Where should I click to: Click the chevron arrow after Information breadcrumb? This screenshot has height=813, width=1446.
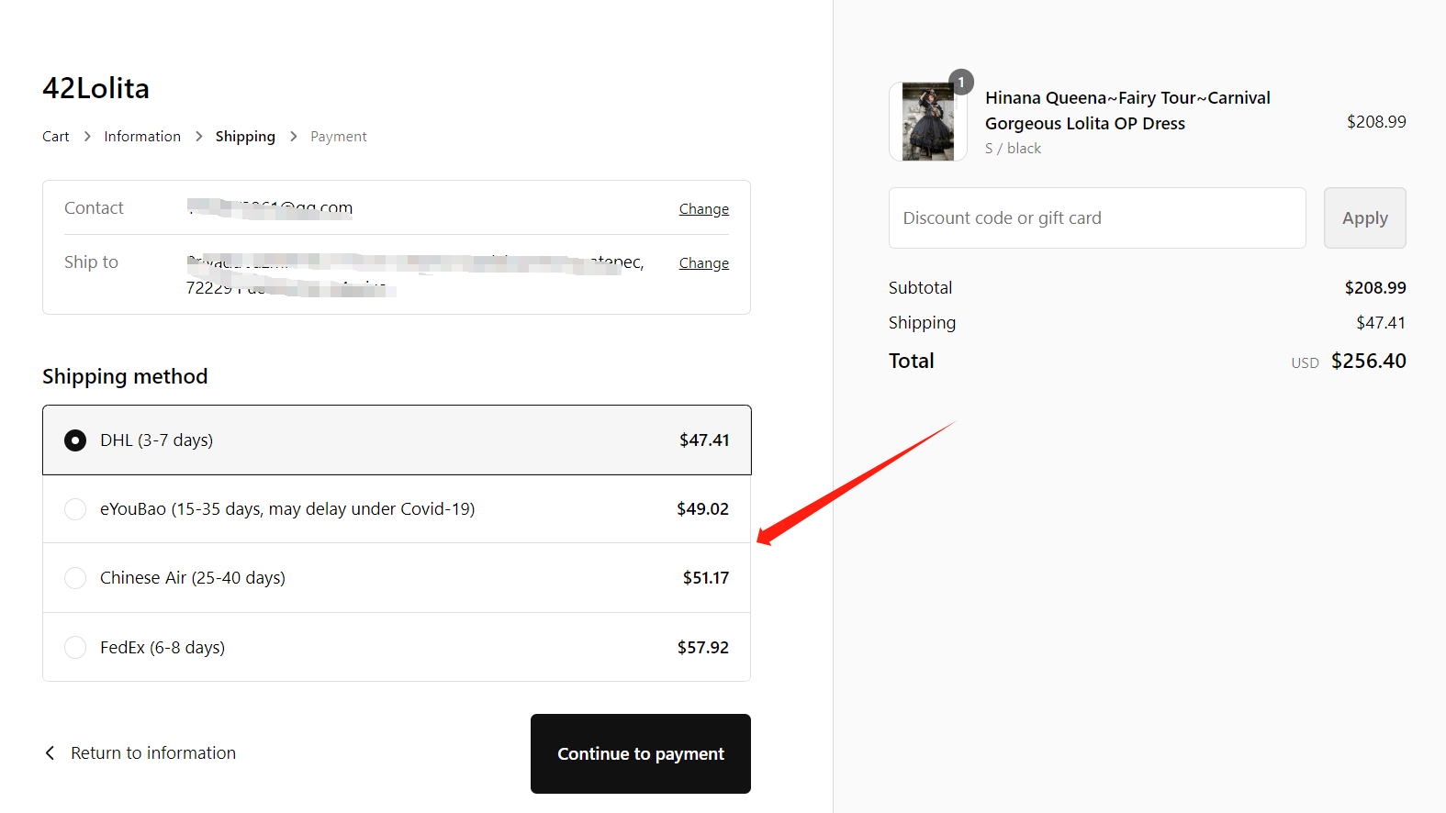click(198, 137)
